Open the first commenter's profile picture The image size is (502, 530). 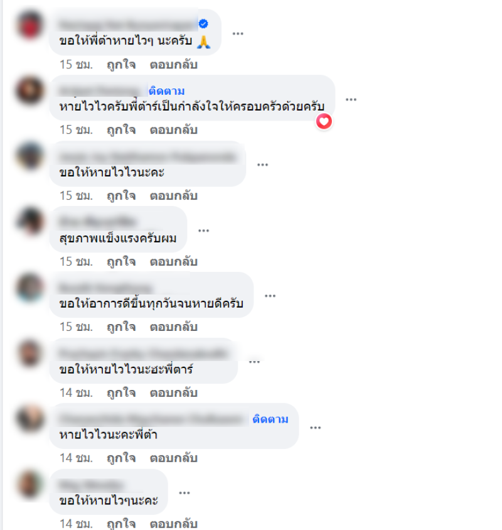click(30, 24)
